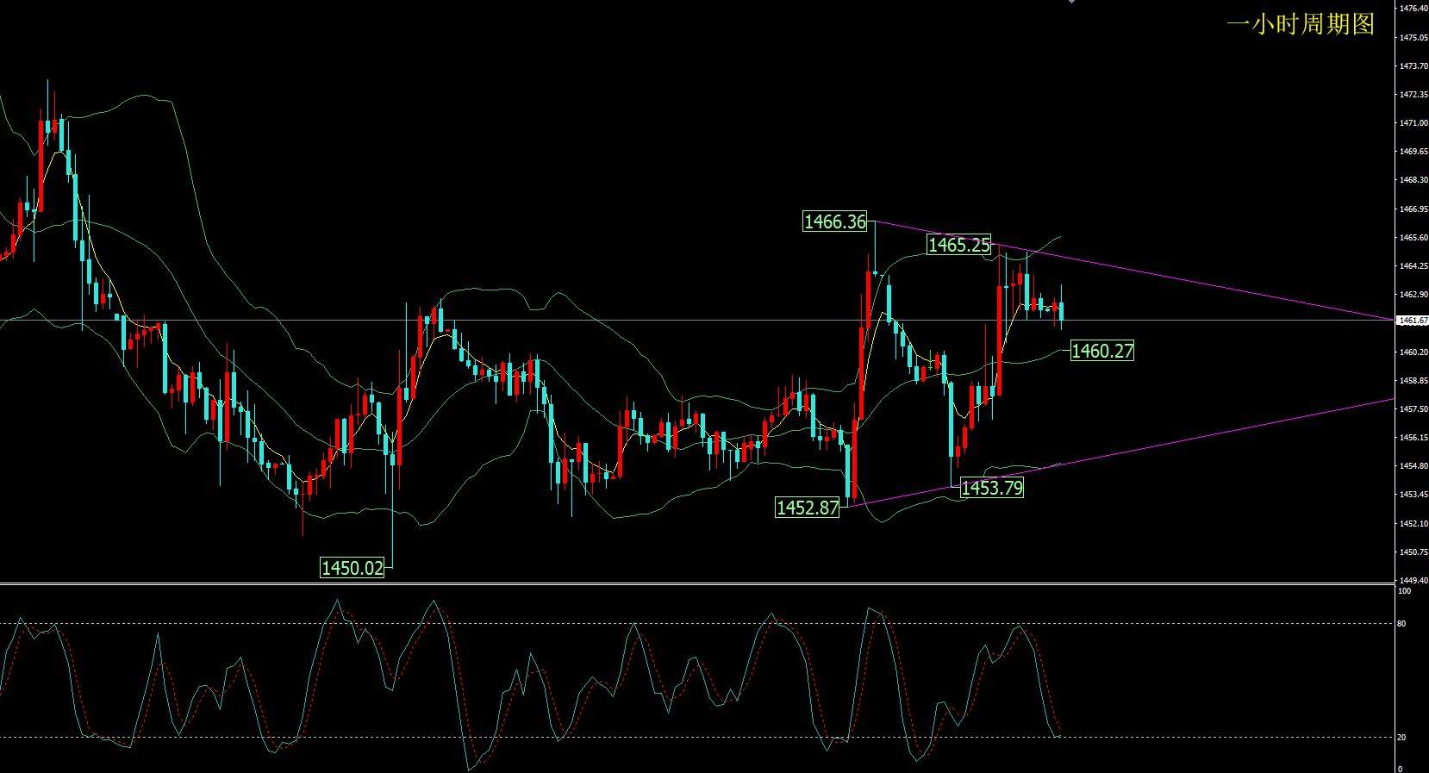Image resolution: width=1429 pixels, height=773 pixels.
Task: Click the yellow chart title 一小时周期图
Action: (x=1301, y=24)
